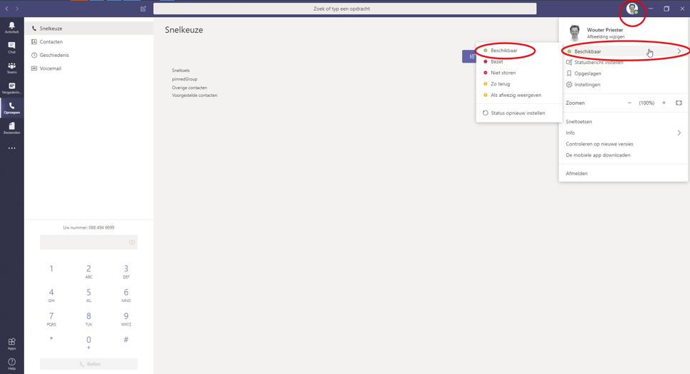Dial digit 0 on keypad
This screenshot has height=374, width=690.
click(x=89, y=343)
